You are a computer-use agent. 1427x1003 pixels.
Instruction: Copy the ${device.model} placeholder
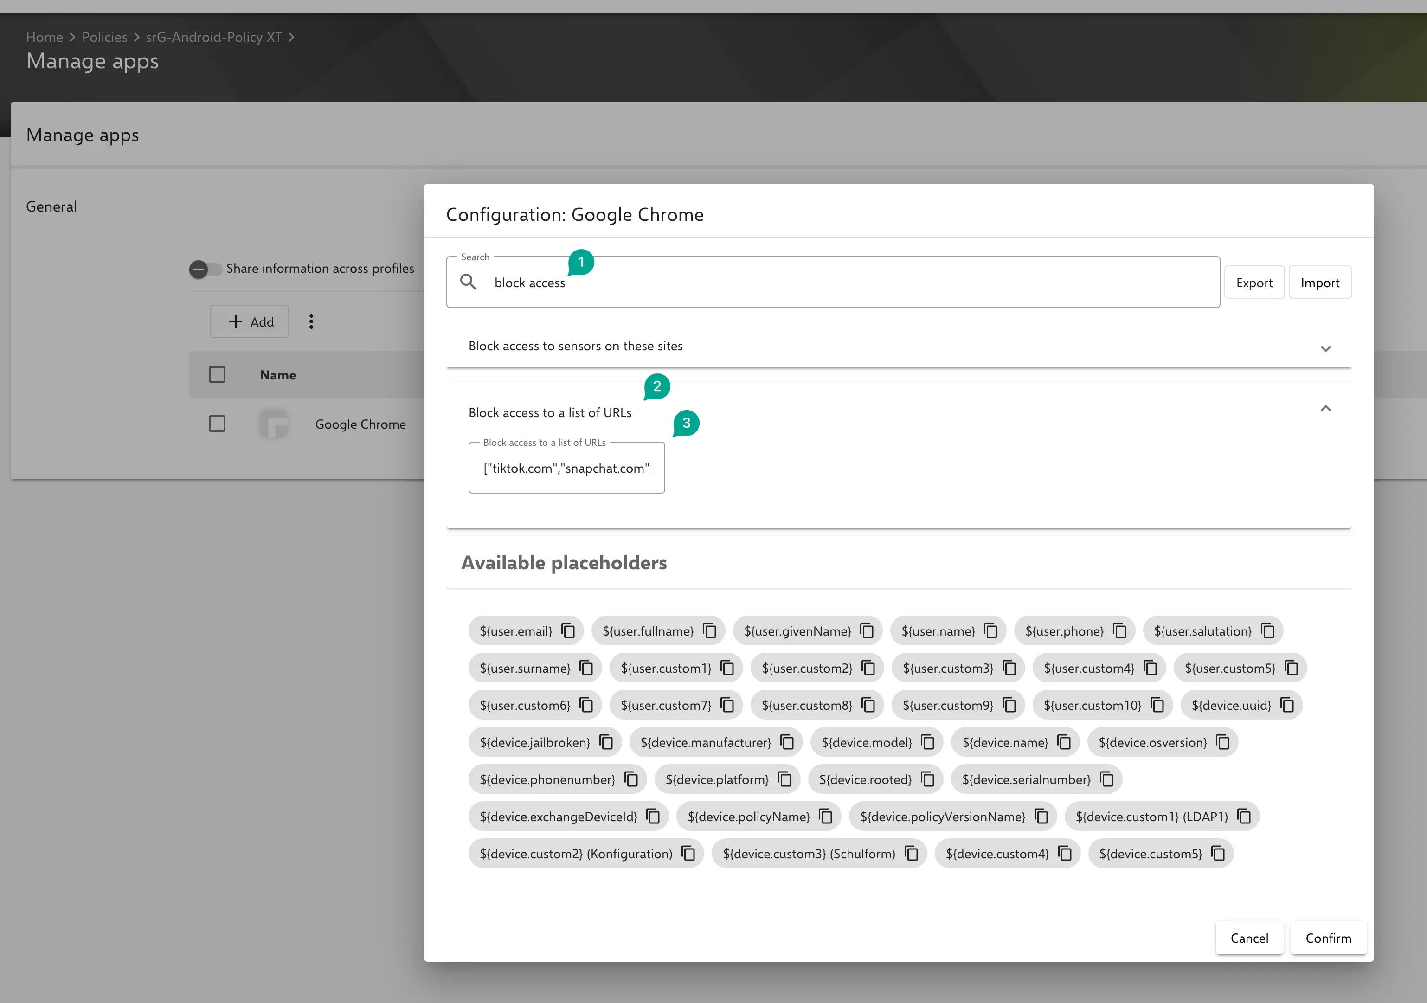tap(928, 743)
